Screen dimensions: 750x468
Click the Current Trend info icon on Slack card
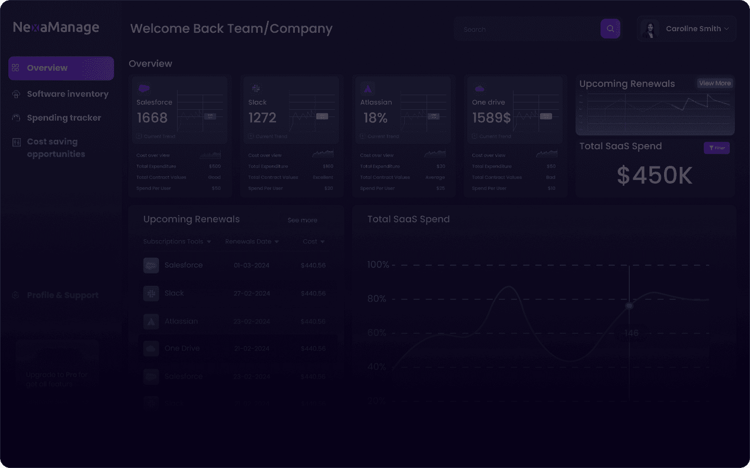click(x=251, y=136)
